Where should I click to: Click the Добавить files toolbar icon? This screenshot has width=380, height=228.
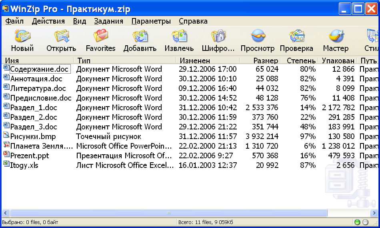click(x=140, y=36)
